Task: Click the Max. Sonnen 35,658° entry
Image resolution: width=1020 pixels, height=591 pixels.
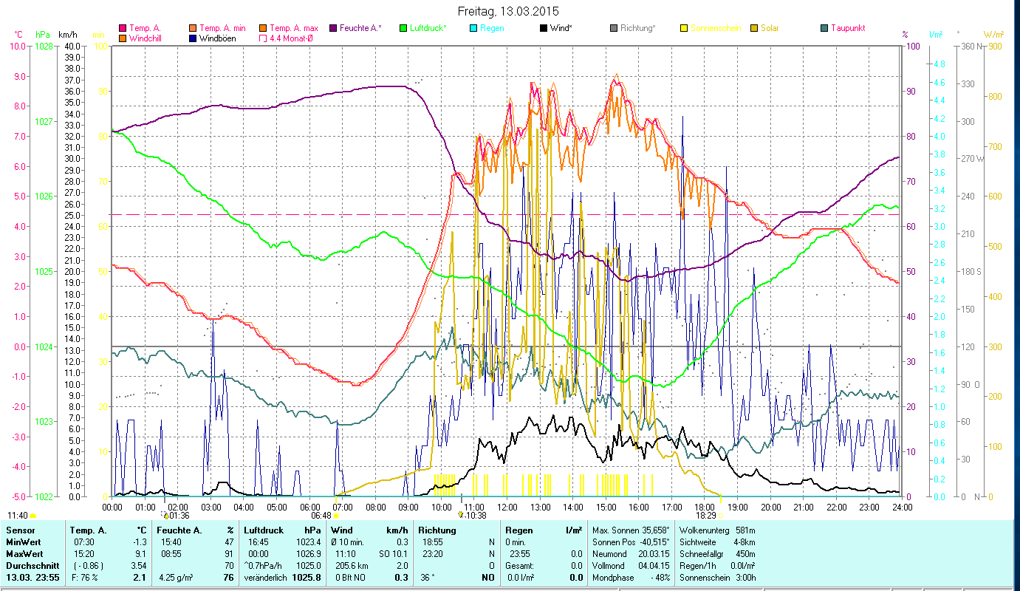Action: [x=631, y=530]
